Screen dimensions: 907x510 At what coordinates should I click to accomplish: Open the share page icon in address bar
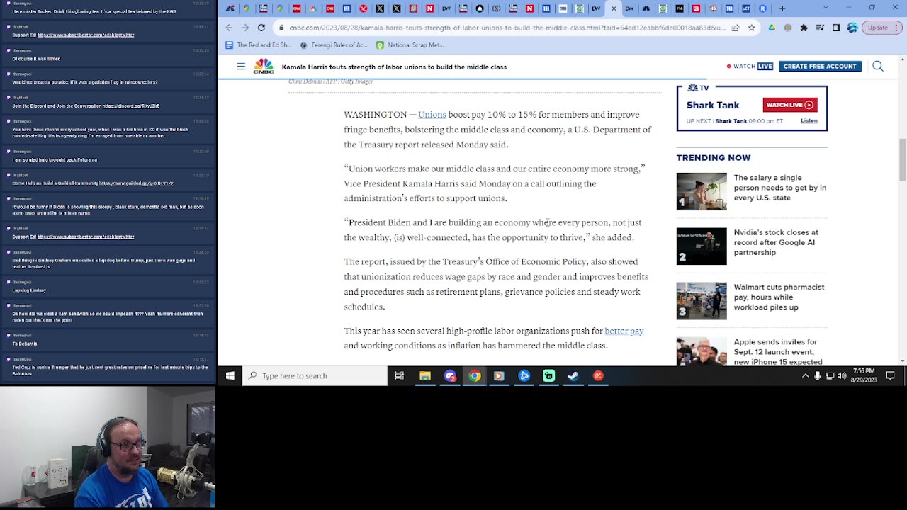tap(736, 28)
